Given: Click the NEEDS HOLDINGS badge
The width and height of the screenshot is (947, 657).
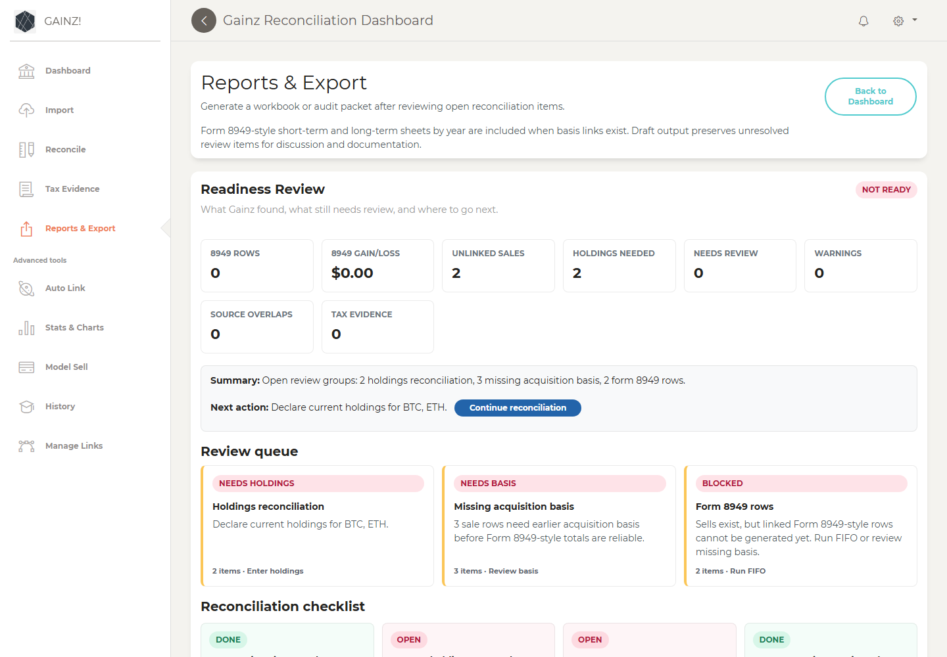Looking at the screenshot, I should (x=318, y=484).
